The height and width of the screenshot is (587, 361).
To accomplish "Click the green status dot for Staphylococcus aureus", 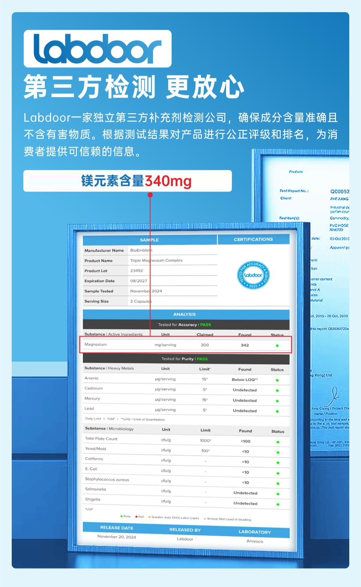I will pyautogui.click(x=278, y=484).
